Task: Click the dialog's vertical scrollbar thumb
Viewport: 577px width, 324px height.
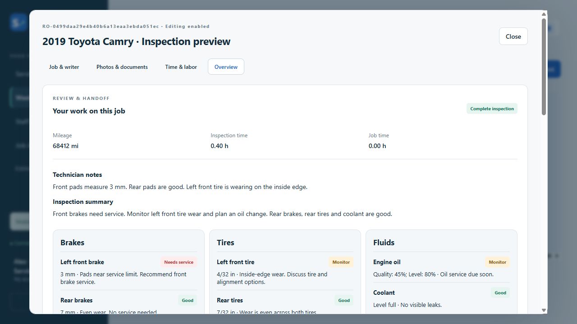Action: pos(544,67)
